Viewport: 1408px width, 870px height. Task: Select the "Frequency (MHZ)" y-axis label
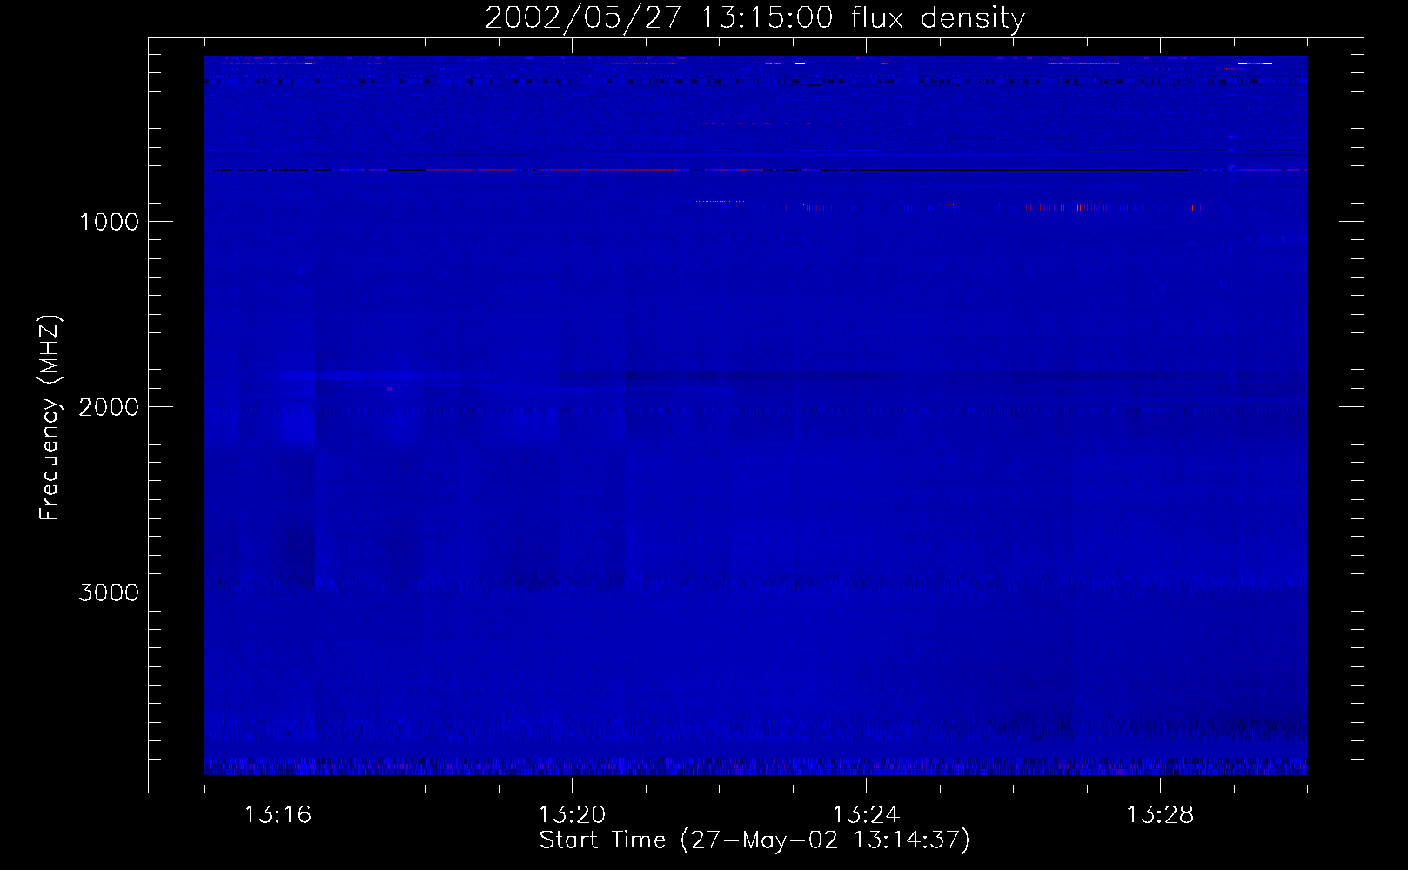click(50, 418)
